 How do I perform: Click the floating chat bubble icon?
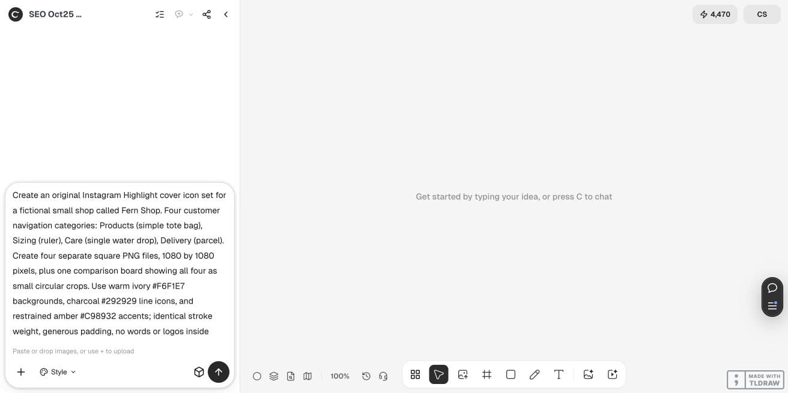[x=772, y=288]
